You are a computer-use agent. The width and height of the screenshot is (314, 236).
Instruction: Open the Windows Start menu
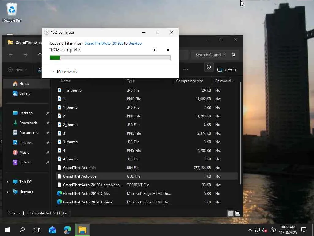(x=7, y=230)
